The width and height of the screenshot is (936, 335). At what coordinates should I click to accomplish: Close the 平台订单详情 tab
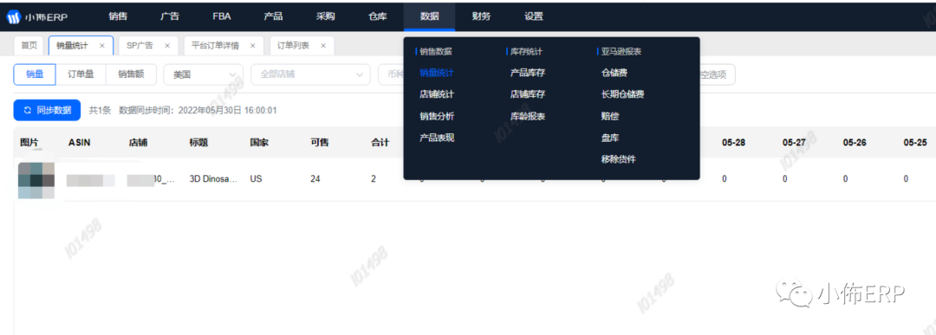tap(252, 45)
